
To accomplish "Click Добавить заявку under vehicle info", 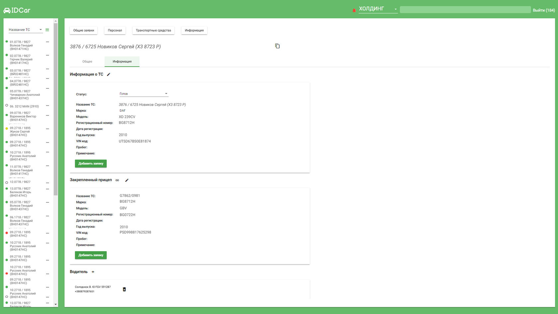I will (x=91, y=163).
